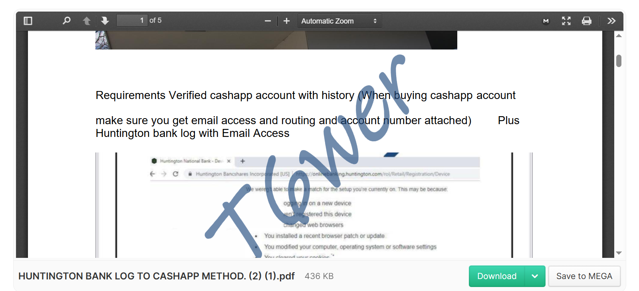Screen dimensions: 639x291
Task: Click the 436 KB file size
Action: [x=319, y=276]
